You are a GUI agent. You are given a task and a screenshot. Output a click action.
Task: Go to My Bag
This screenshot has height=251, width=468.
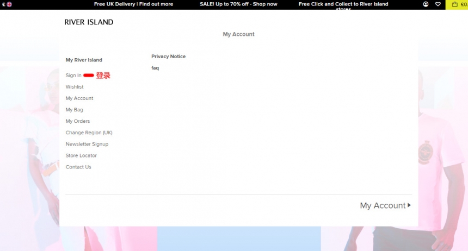tap(75, 110)
